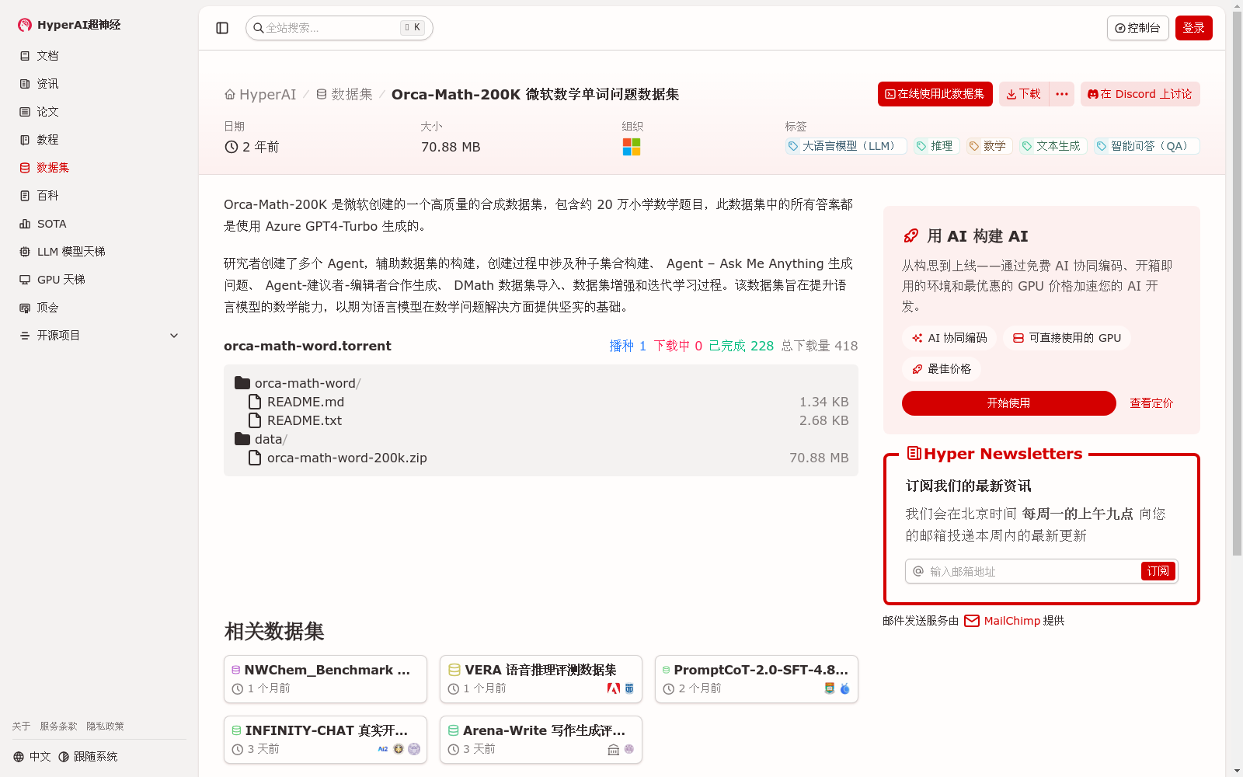This screenshot has width=1243, height=777.
Task: Toggle the sidebar panel icon
Action: 222,28
